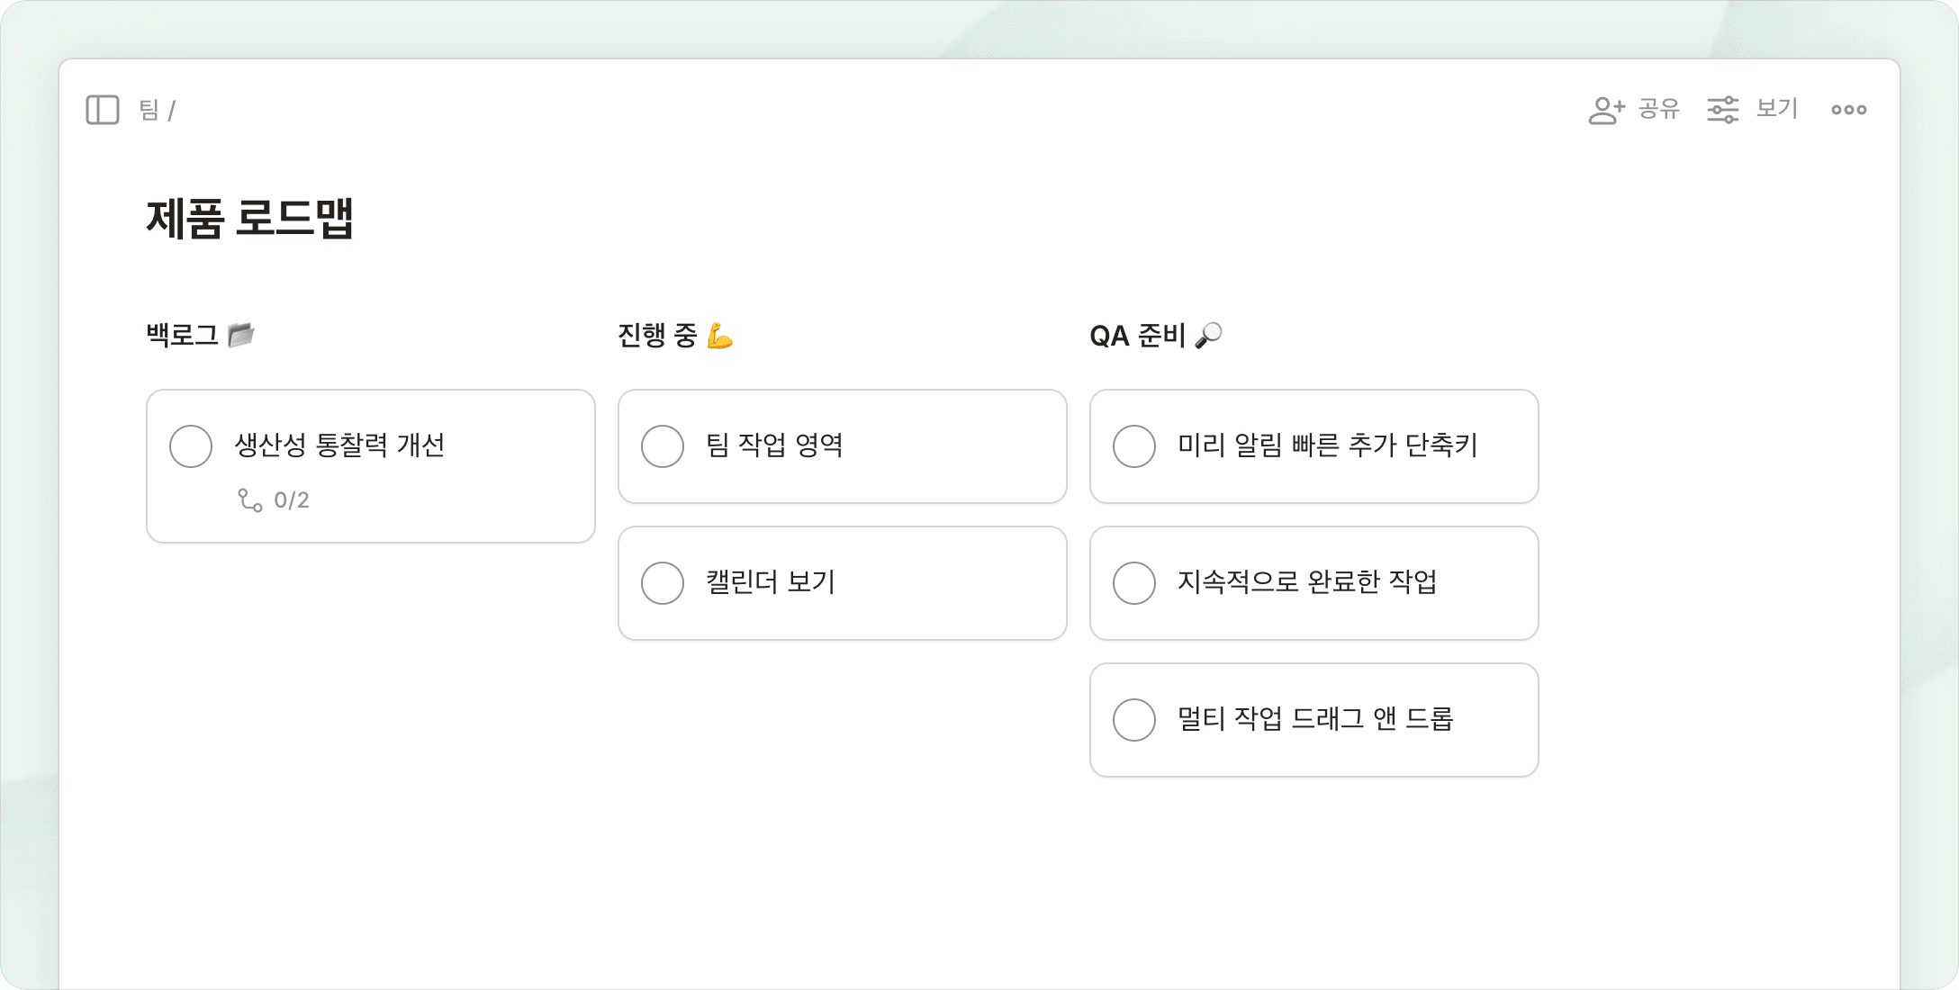
Task: Click the flexed arm emoji beside 진행 중
Action: click(x=720, y=336)
